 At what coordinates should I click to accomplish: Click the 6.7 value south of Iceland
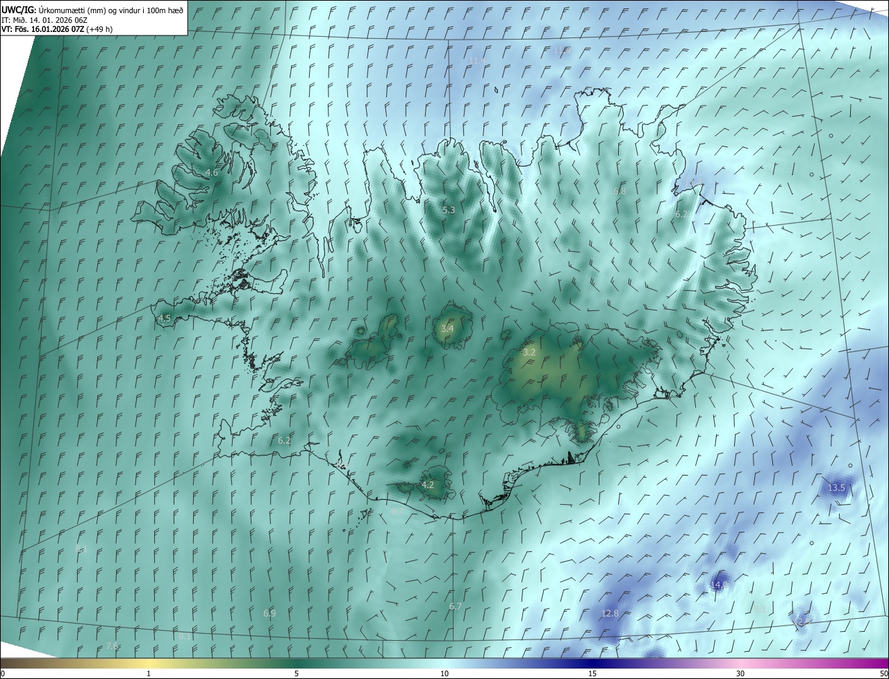(x=456, y=607)
